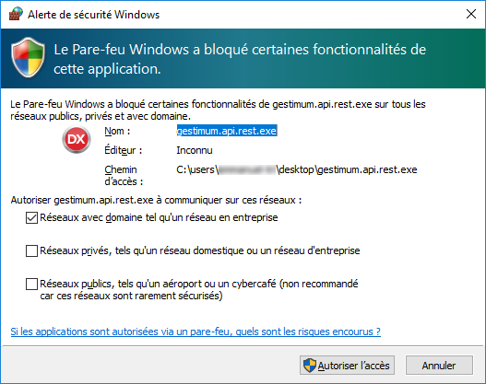Click the Éditeur label
Image resolution: width=486 pixels, height=384 pixels.
click(x=123, y=150)
